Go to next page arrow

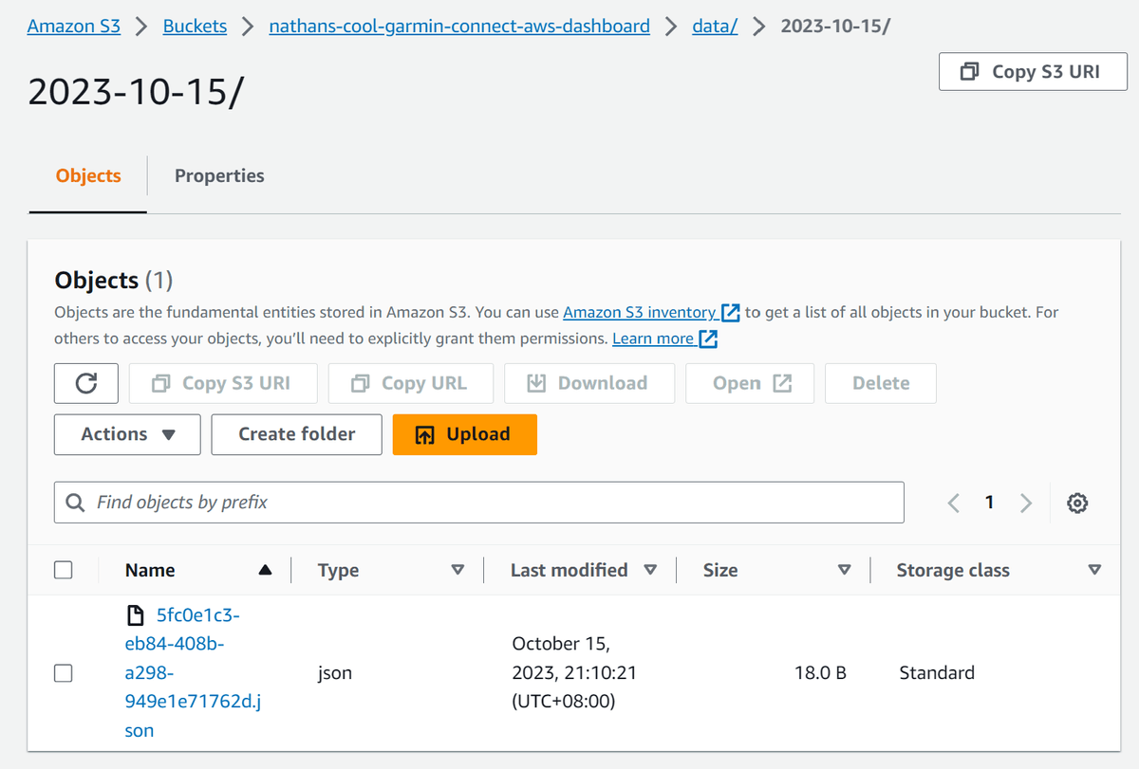pos(1025,503)
